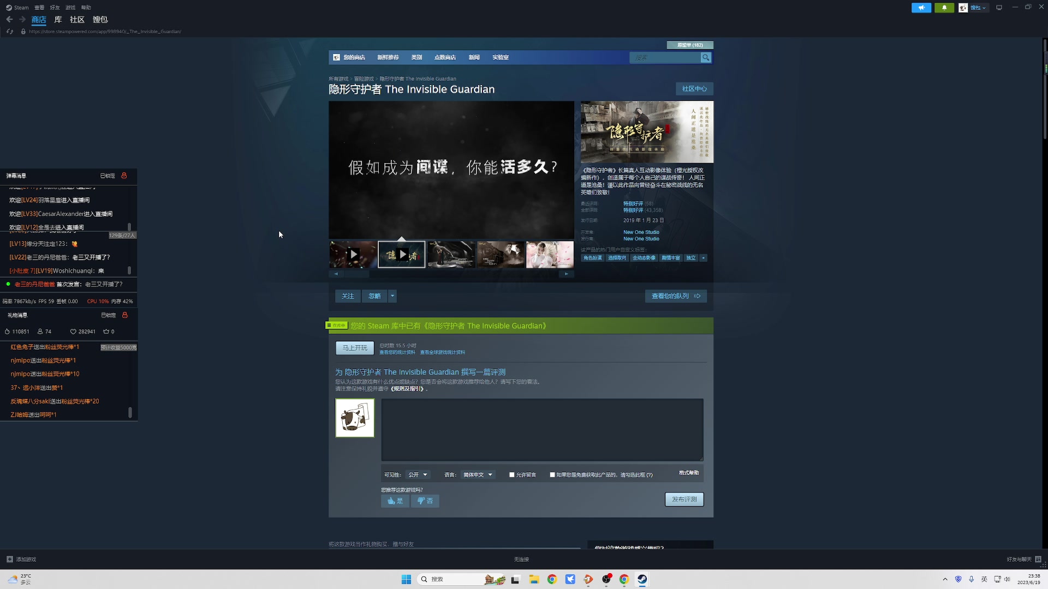The height and width of the screenshot is (589, 1048).
Task: Open the 馒包 account dropdown at top right
Action: pyautogui.click(x=978, y=8)
